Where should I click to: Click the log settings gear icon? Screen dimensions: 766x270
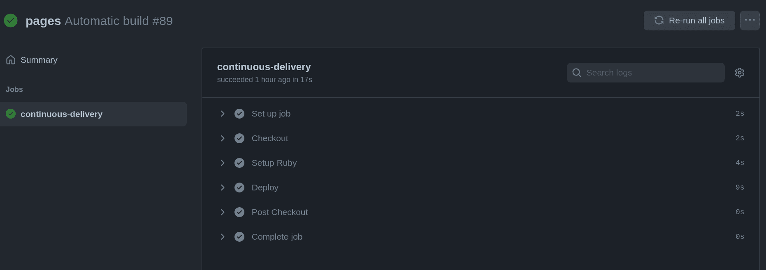pyautogui.click(x=739, y=73)
